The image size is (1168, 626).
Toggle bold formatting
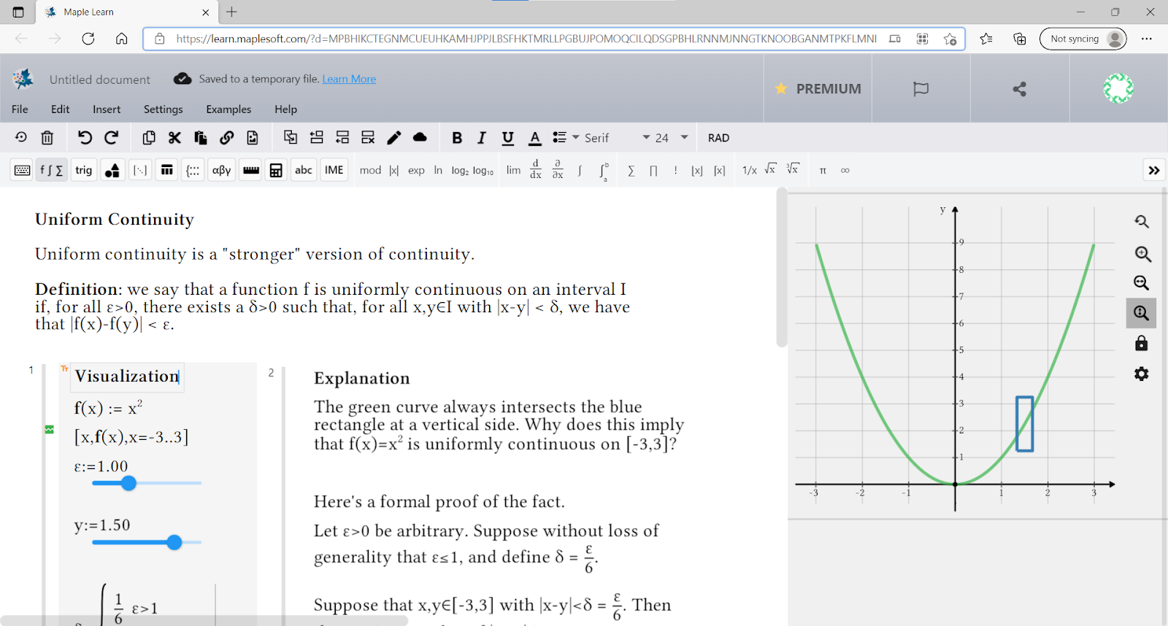pyautogui.click(x=457, y=137)
